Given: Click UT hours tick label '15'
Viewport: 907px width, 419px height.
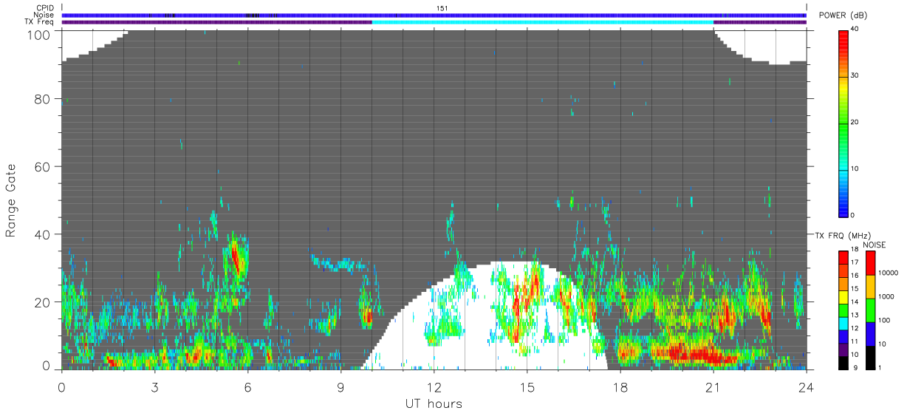Looking at the screenshot, I should point(527,387).
